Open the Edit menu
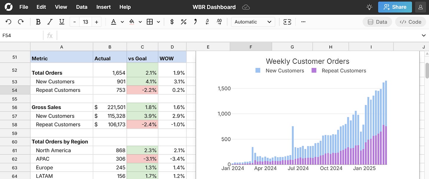Screen dimensions: 429x179 41,7
